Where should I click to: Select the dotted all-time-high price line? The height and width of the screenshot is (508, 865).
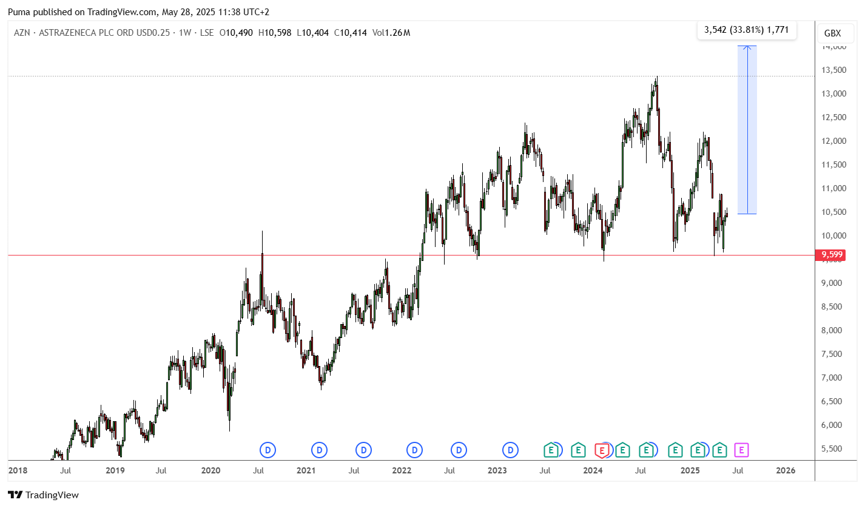(412, 76)
